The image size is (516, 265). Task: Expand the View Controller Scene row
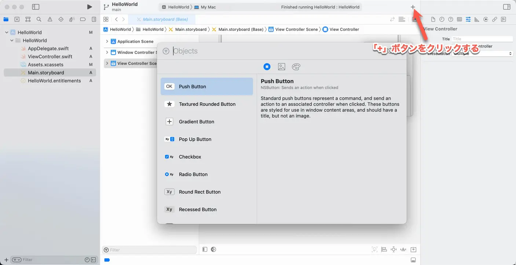coord(107,63)
